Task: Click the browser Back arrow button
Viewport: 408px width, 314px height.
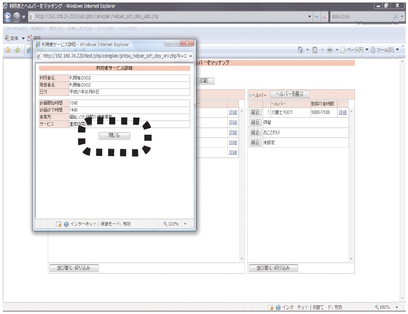Action: pyautogui.click(x=7, y=17)
